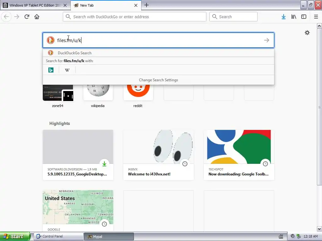
Task: Open the Downloads toolbar arrow
Action: click(284, 17)
